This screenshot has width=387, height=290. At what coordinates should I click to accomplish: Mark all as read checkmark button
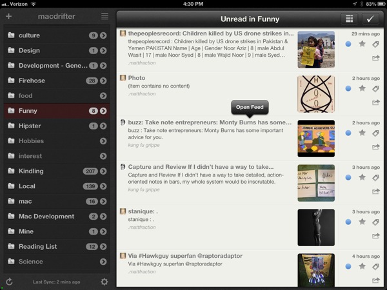(370, 19)
